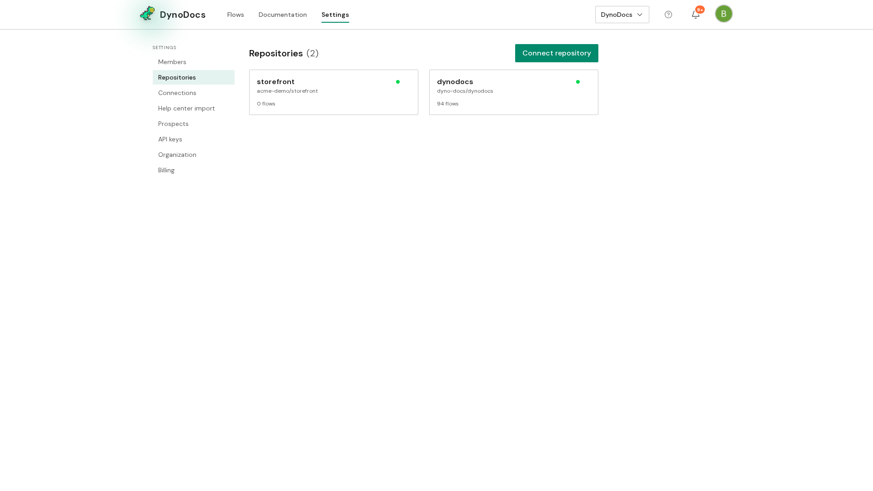Screen dimensions: 873x491
Task: Open Connections settings
Action: click(194, 93)
